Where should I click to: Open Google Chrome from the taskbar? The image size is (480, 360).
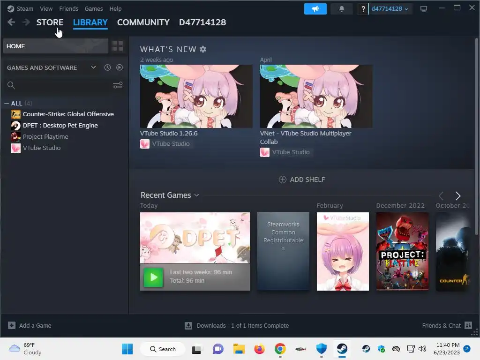point(280,349)
